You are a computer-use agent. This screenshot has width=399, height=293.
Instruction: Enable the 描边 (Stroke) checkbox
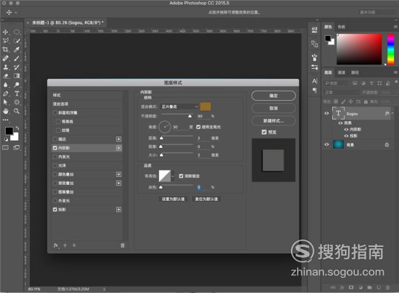pyautogui.click(x=55, y=139)
